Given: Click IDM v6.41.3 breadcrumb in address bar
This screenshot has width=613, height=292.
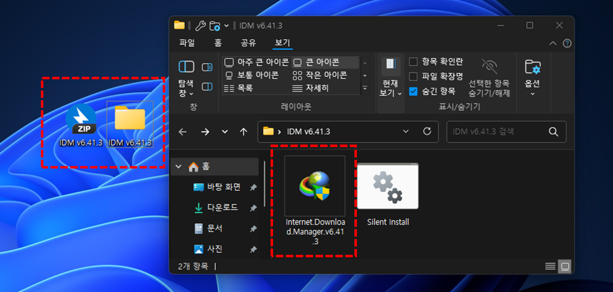Looking at the screenshot, I should [308, 132].
